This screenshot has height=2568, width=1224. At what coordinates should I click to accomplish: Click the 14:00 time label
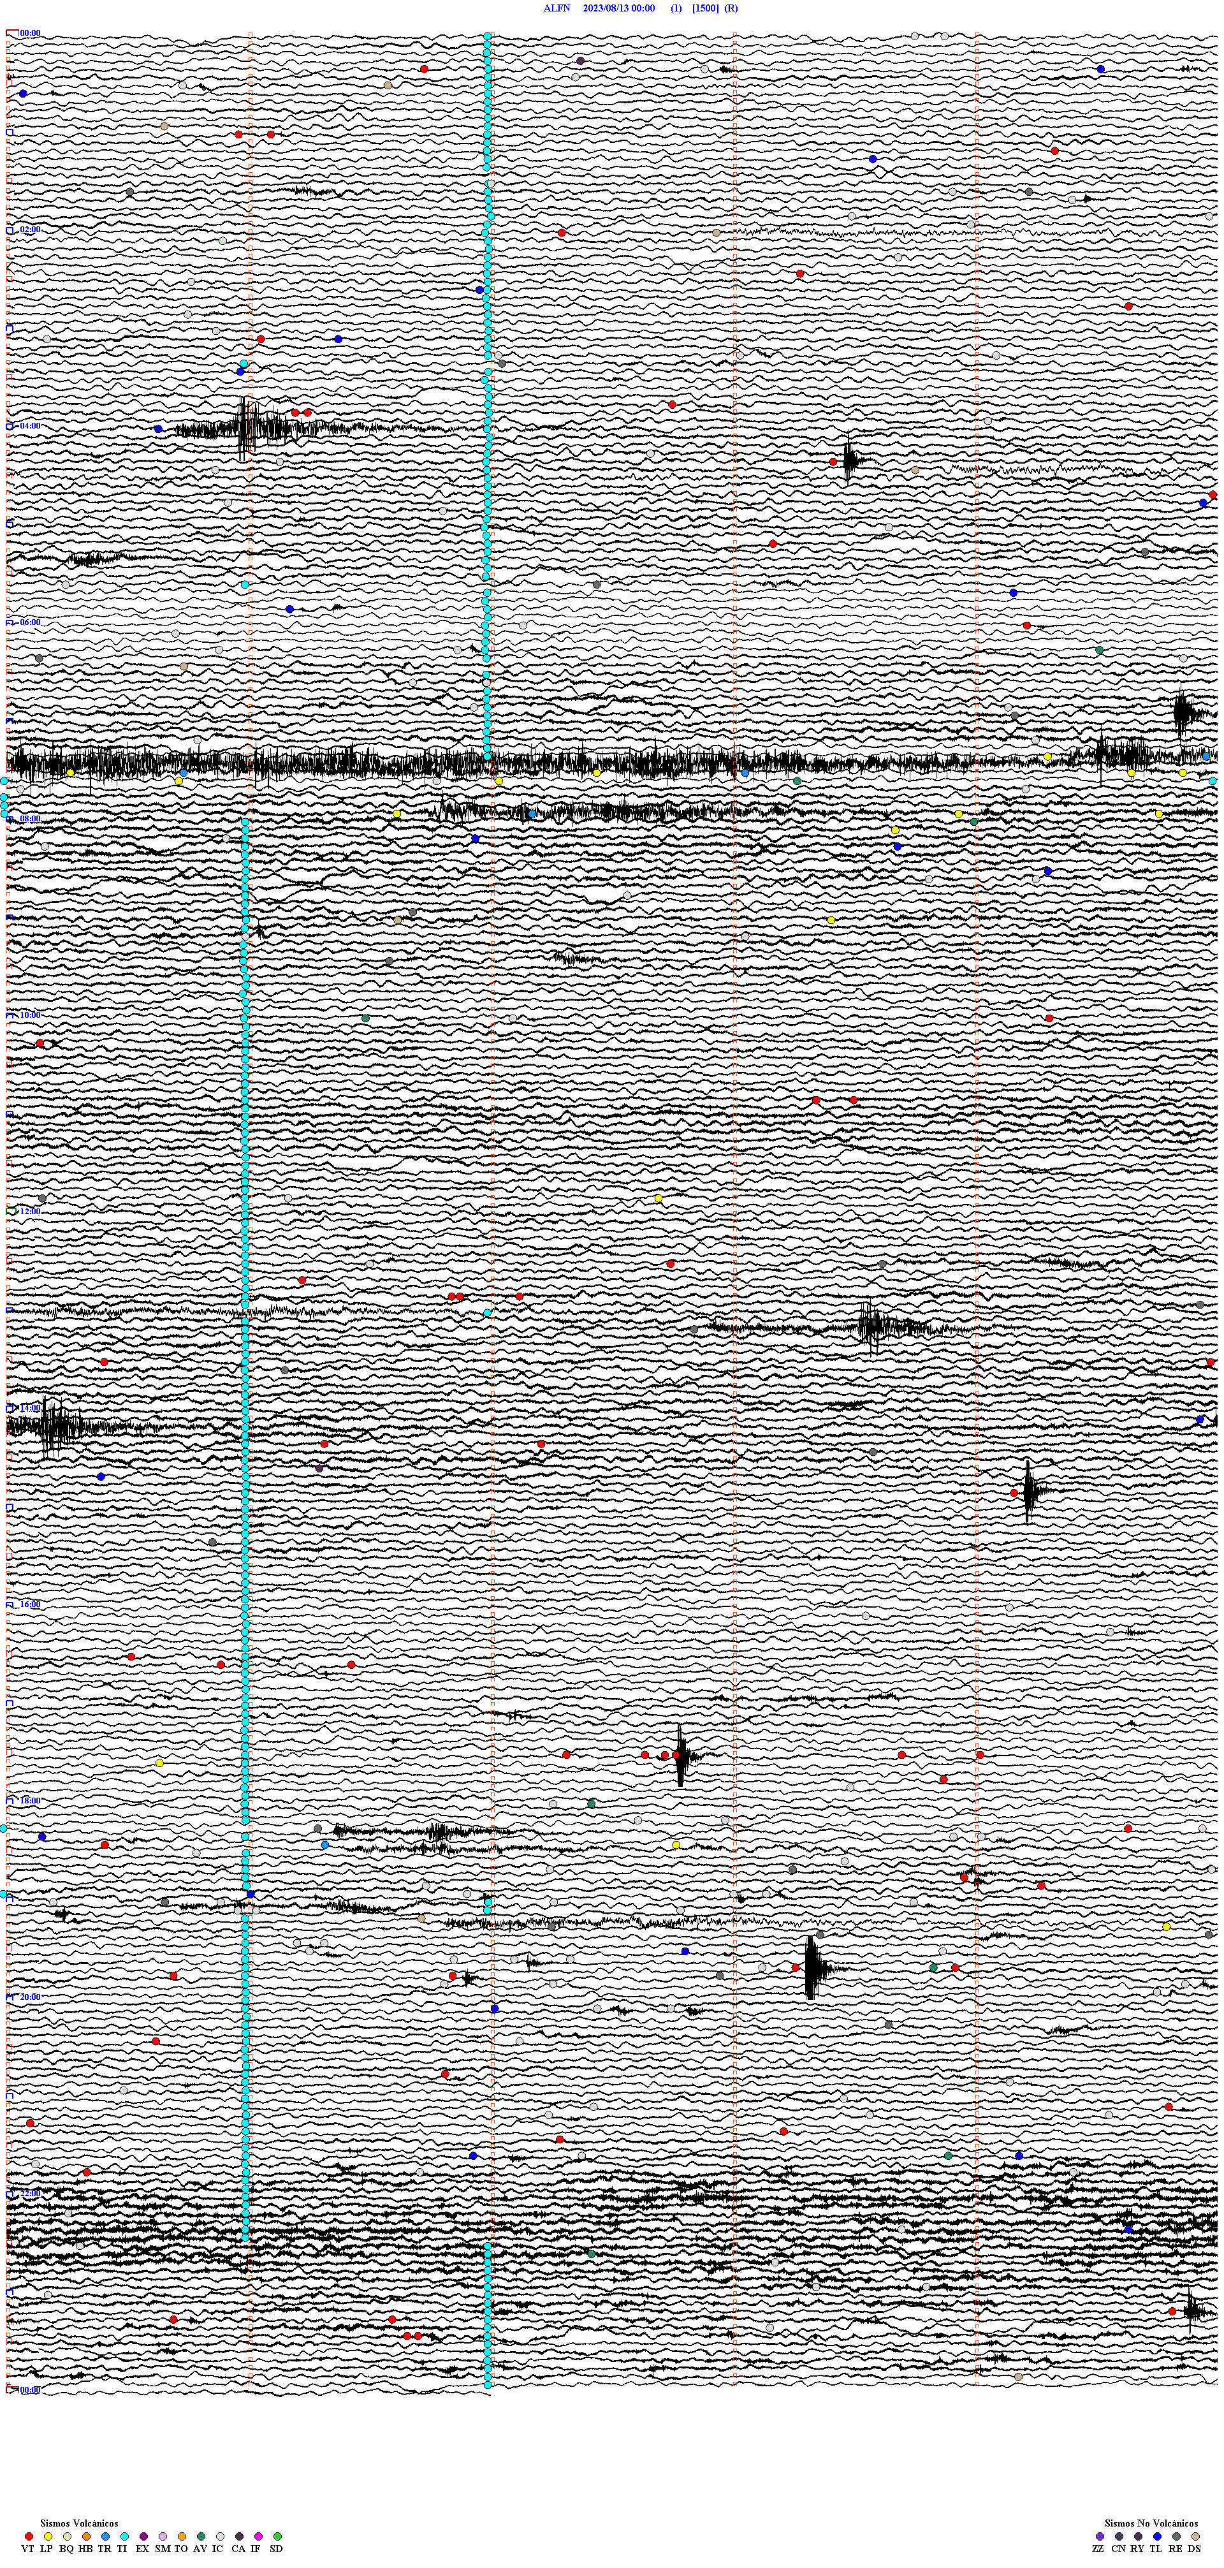(30, 1409)
